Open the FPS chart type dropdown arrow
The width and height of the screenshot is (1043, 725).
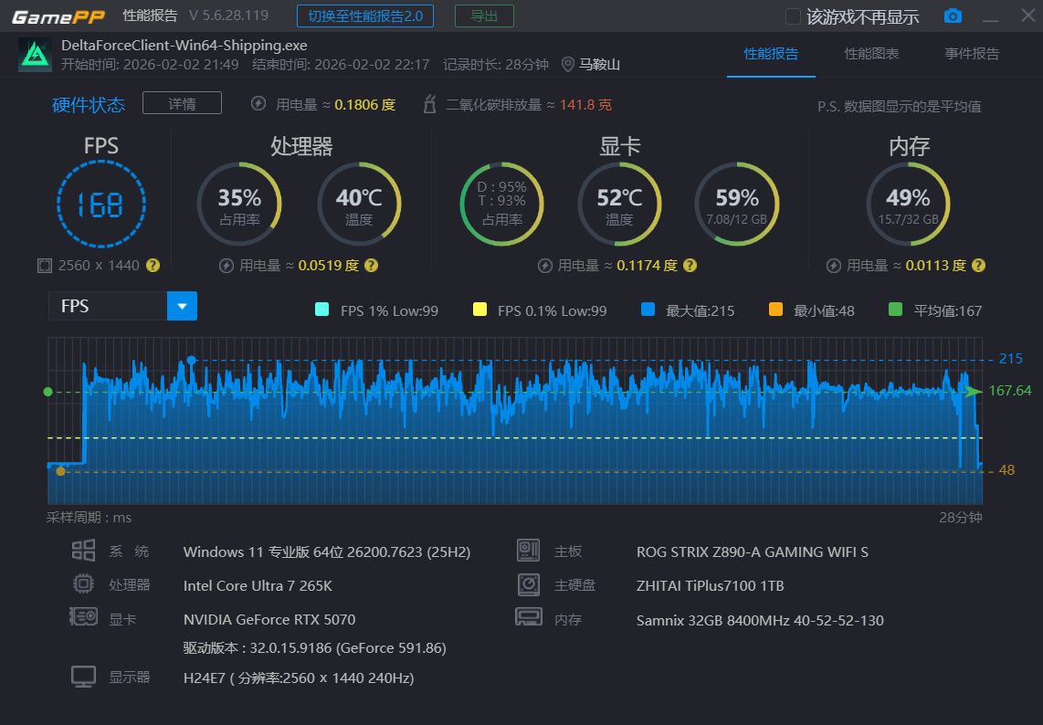click(x=182, y=306)
